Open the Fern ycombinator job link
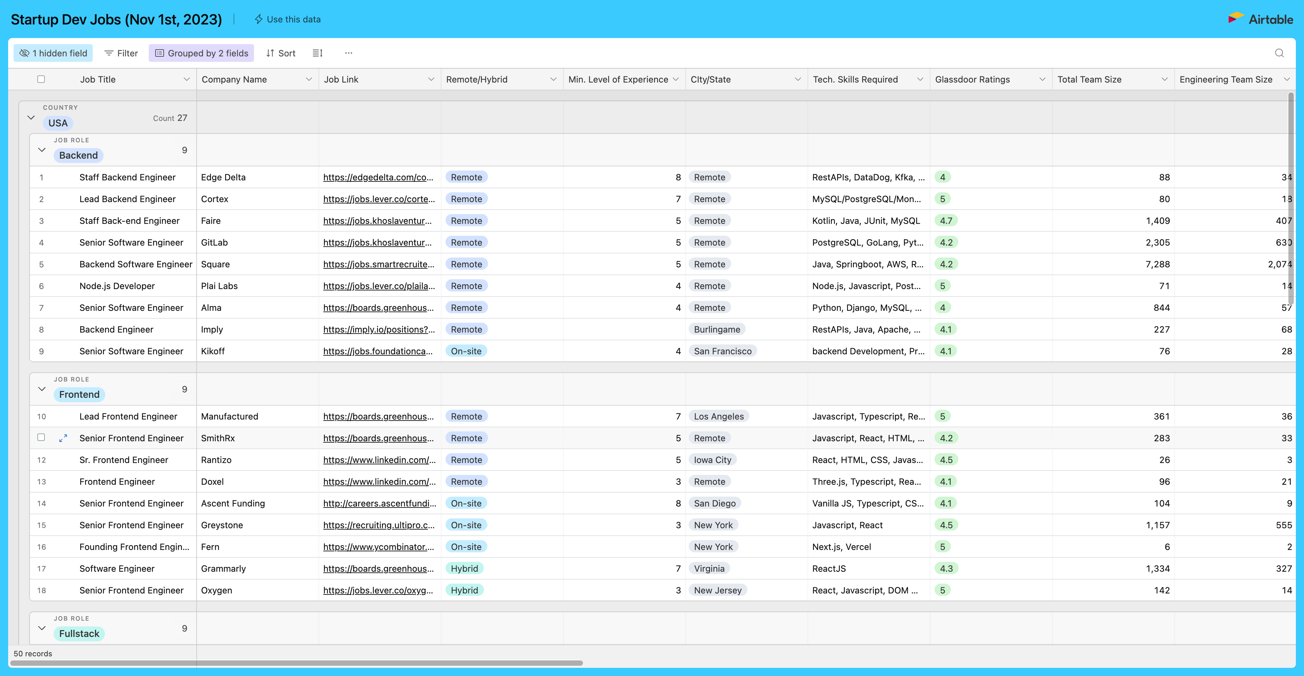Image resolution: width=1304 pixels, height=676 pixels. click(379, 547)
